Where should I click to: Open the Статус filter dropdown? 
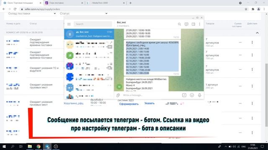[84, 13]
